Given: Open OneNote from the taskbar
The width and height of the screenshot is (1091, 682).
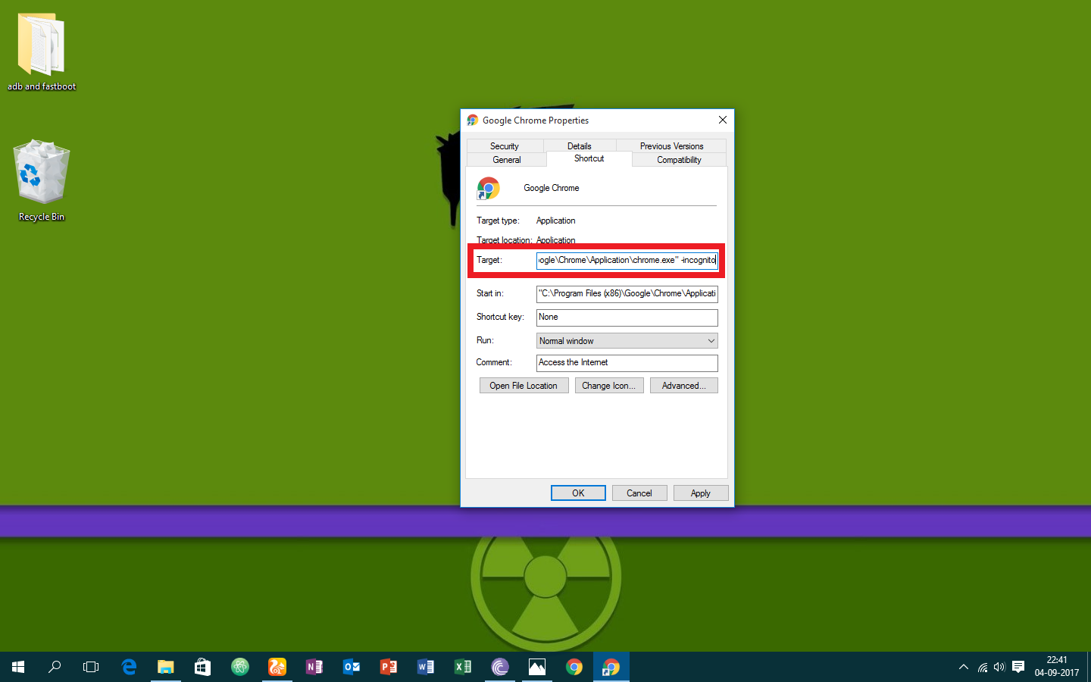Looking at the screenshot, I should [x=314, y=667].
